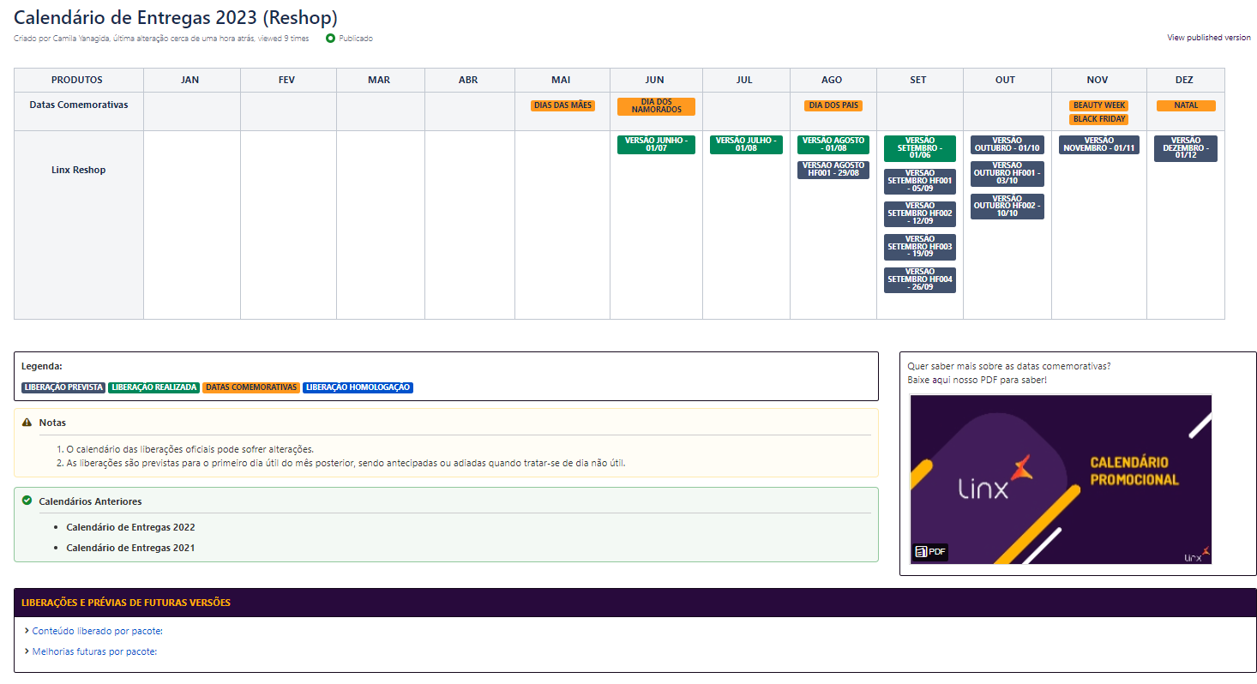Image resolution: width=1257 pixels, height=684 pixels.
Task: Click the MAR column header
Action: pyautogui.click(x=379, y=80)
